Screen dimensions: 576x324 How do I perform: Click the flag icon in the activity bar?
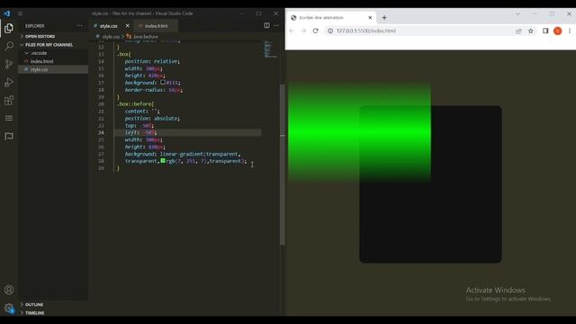[x=9, y=136]
